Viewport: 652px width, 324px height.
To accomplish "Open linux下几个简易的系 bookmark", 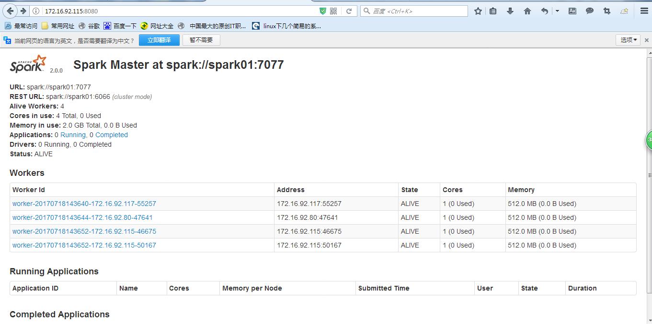I will [287, 26].
